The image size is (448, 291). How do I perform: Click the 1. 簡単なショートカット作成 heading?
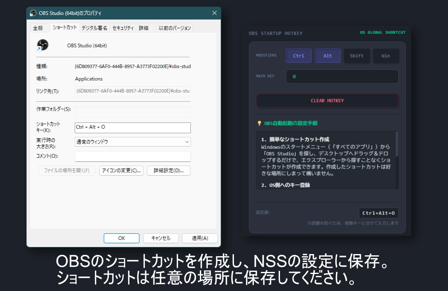click(295, 139)
